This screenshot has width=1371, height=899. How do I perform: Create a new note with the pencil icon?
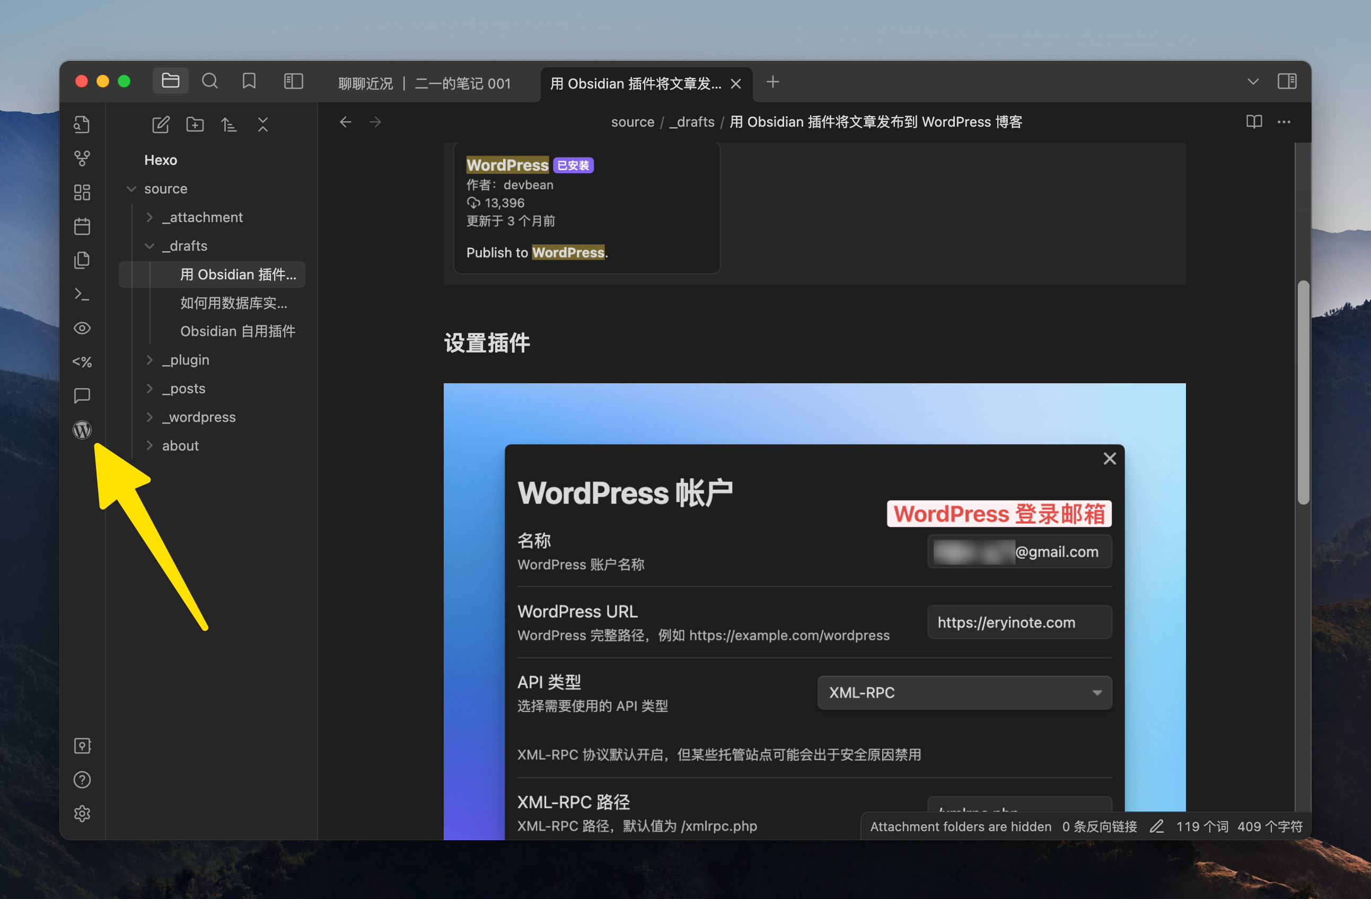click(161, 125)
